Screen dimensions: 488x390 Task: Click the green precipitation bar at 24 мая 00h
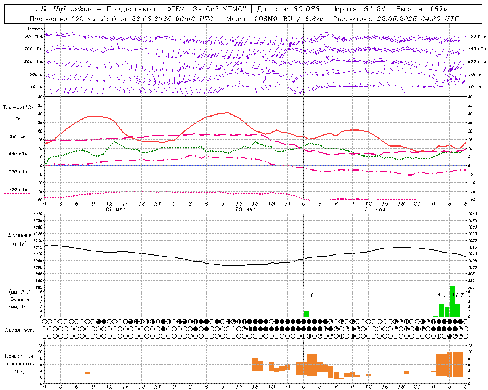point(306,314)
